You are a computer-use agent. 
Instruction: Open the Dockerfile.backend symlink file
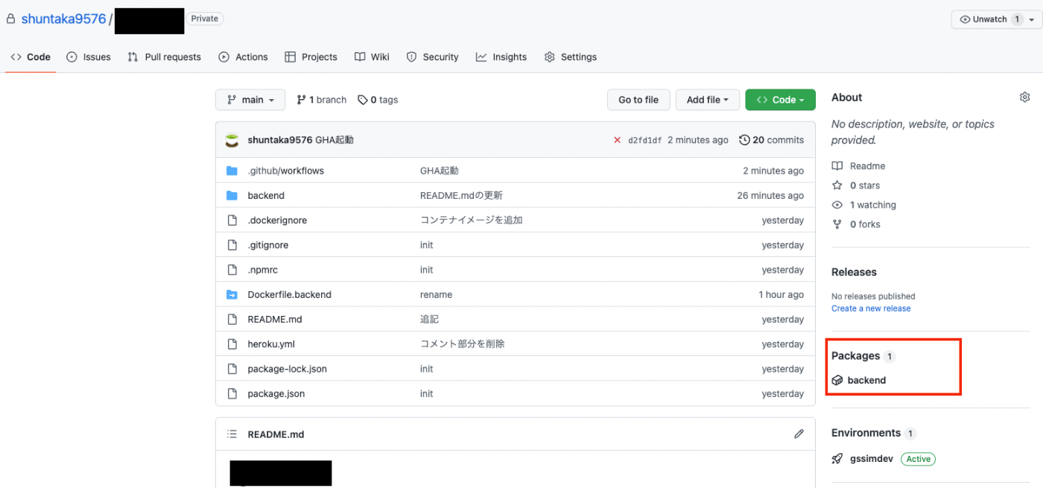coord(289,294)
